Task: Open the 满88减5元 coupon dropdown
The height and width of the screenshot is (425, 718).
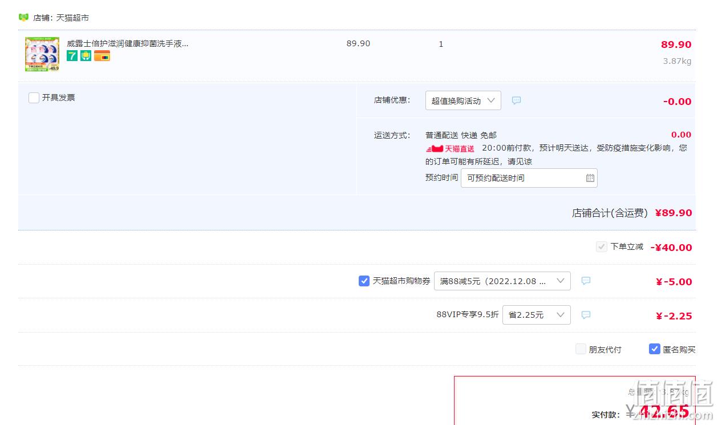Action: coord(502,281)
